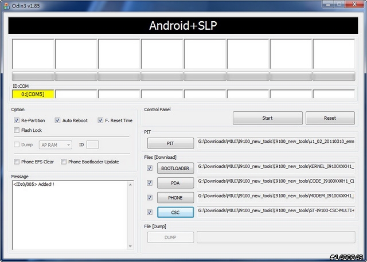This screenshot has width=367, height=262.
Task: Uncheck the PDA file checkbox
Action: pyautogui.click(x=150, y=183)
